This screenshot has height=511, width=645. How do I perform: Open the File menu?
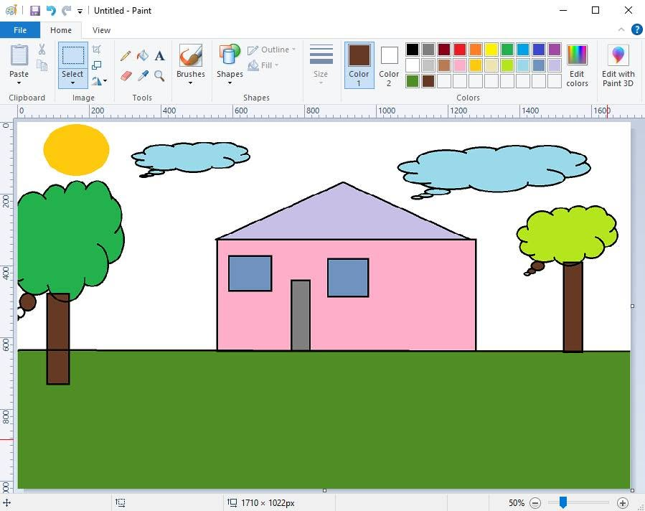[20, 30]
